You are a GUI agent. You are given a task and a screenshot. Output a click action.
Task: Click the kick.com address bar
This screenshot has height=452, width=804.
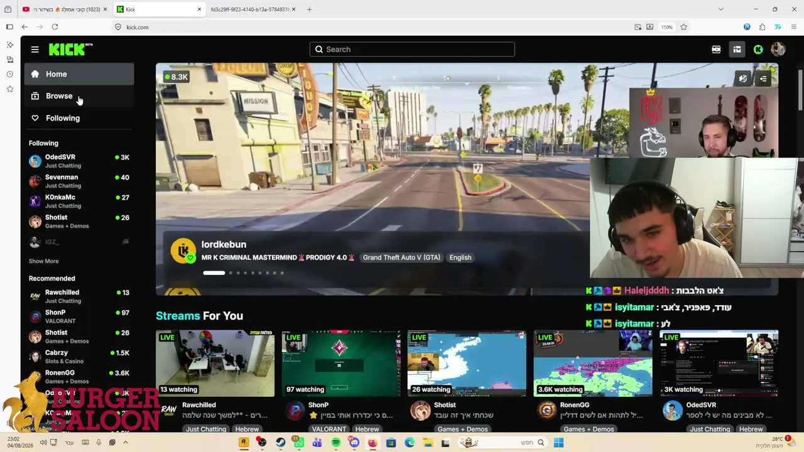tap(371, 27)
